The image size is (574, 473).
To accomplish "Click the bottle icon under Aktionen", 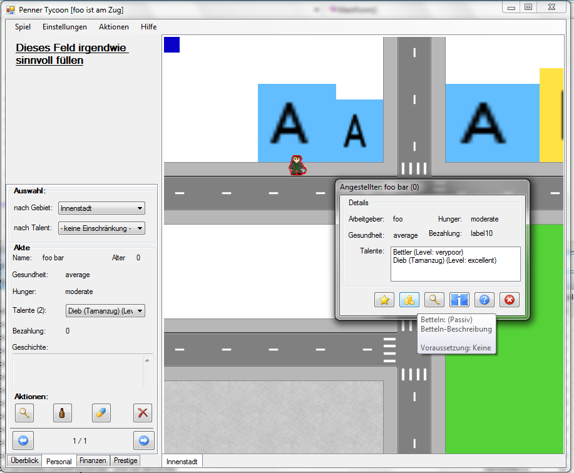I will [x=61, y=412].
